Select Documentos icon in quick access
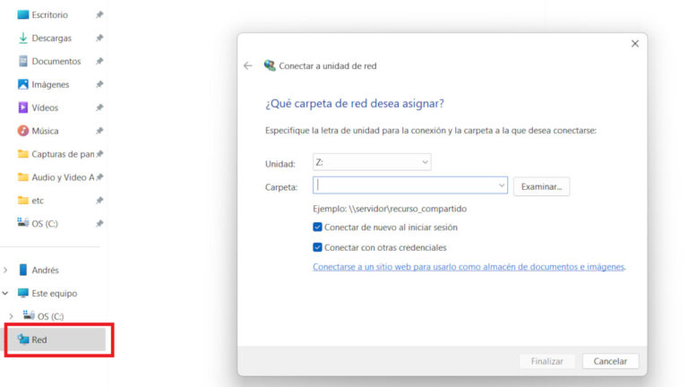This screenshot has height=387, width=688. click(x=22, y=61)
